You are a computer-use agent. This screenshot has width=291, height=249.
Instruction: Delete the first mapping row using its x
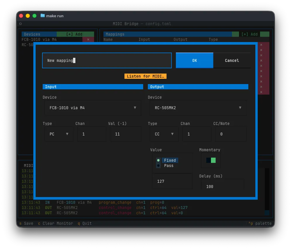[x=261, y=45]
